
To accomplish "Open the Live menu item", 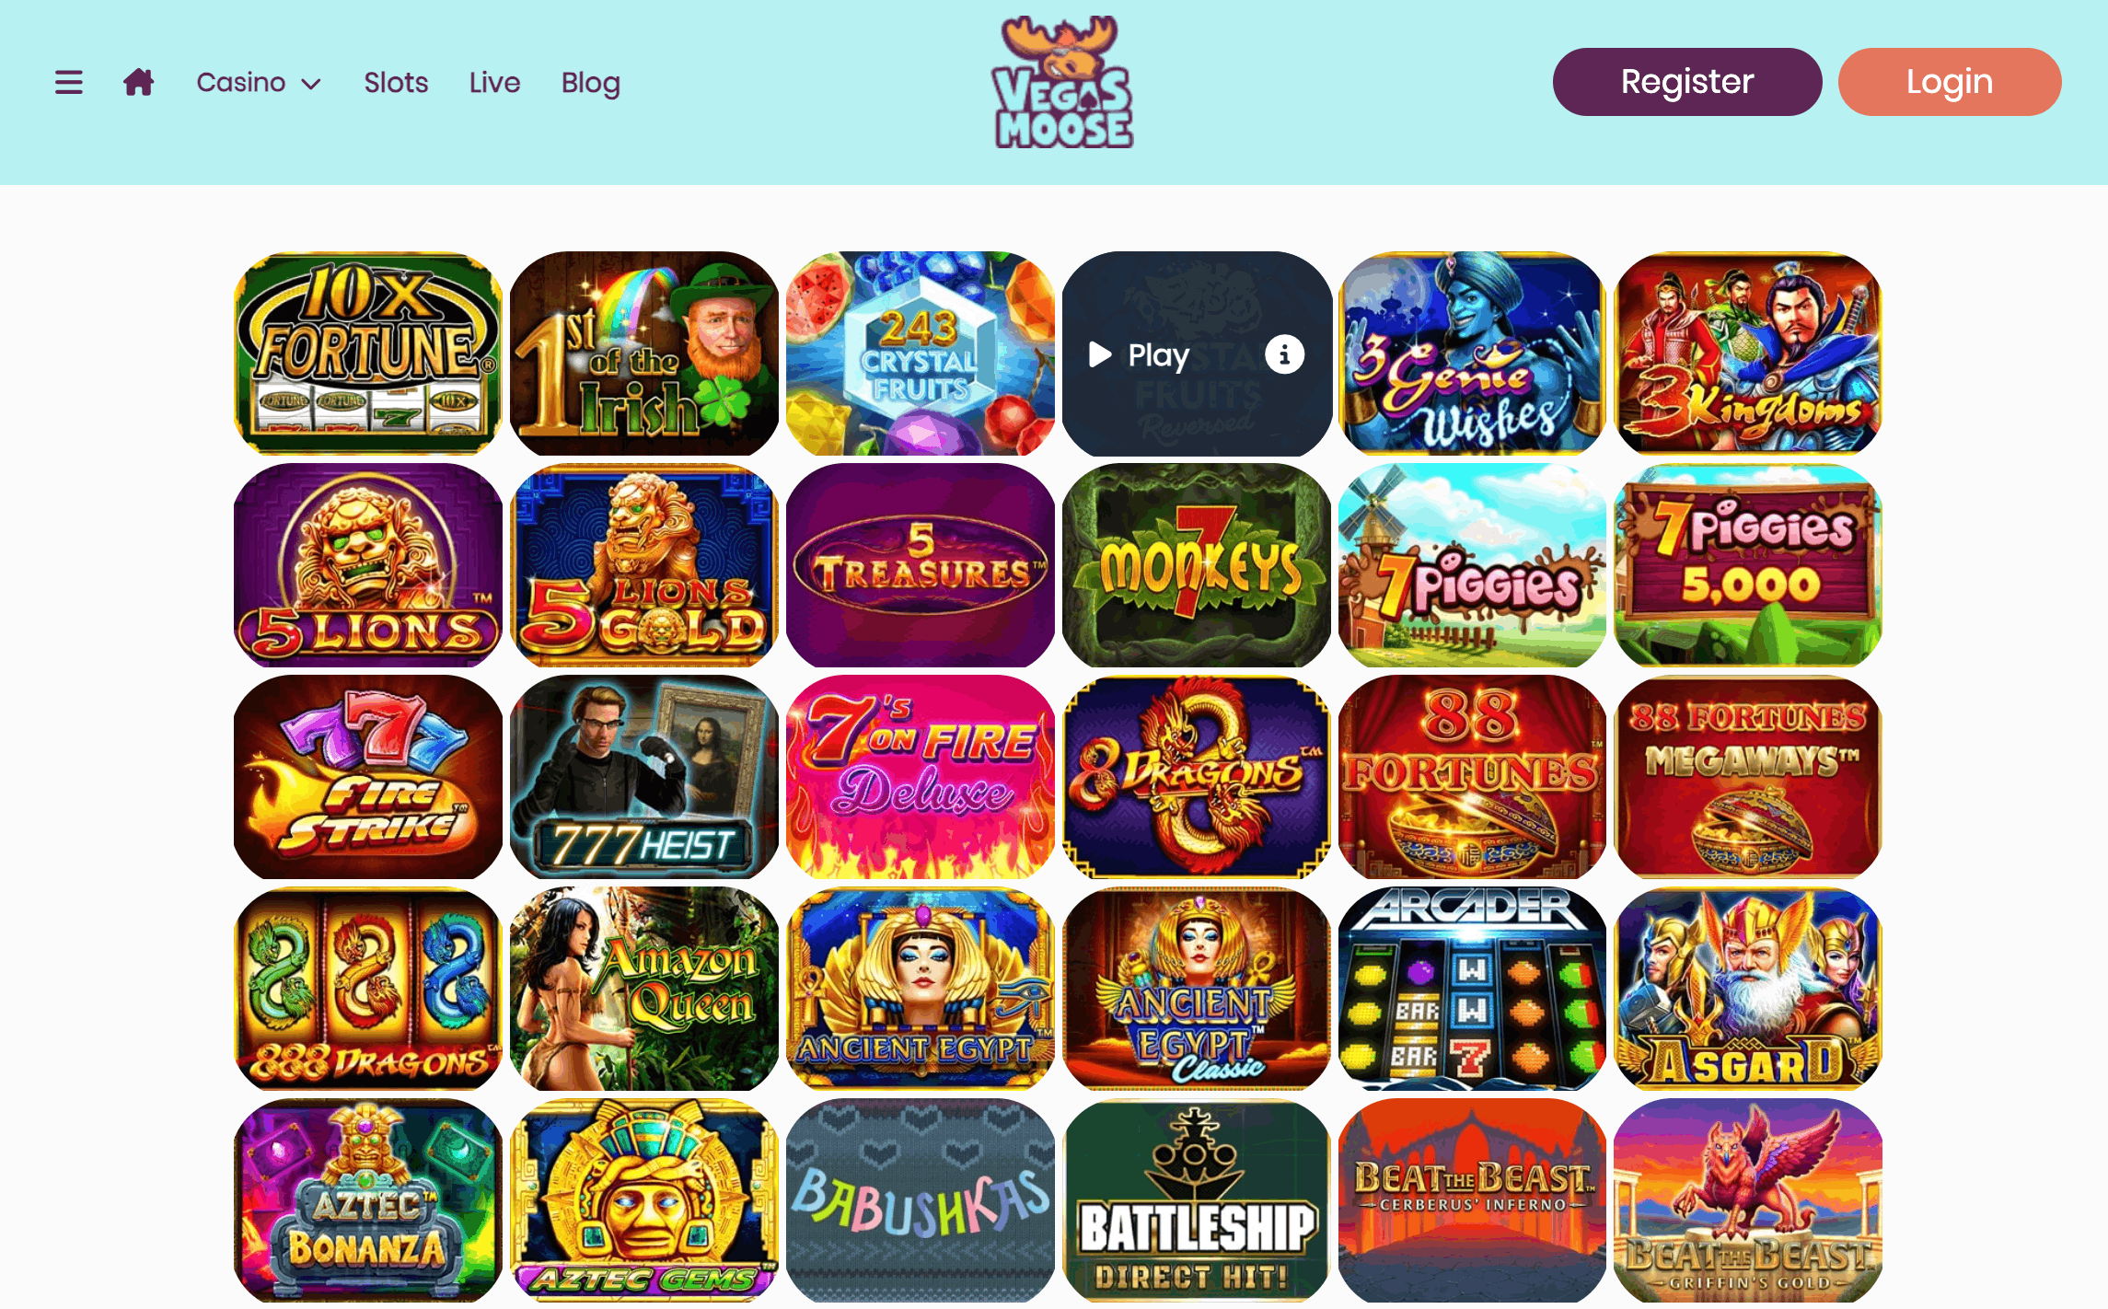I will coord(494,83).
